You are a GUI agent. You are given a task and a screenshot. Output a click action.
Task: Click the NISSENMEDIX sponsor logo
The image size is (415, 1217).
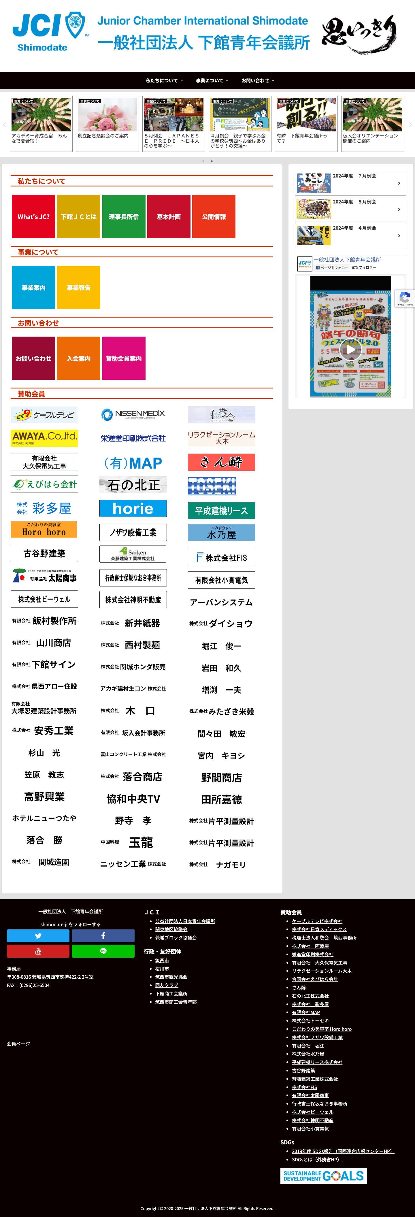pyautogui.click(x=133, y=414)
